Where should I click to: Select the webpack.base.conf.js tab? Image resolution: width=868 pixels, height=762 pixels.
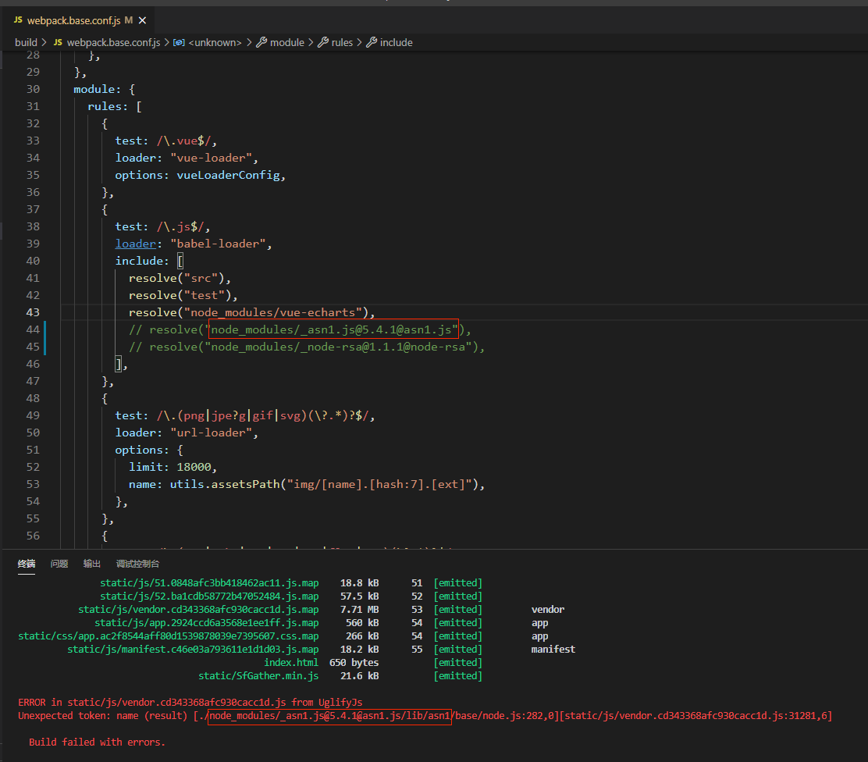80,20
